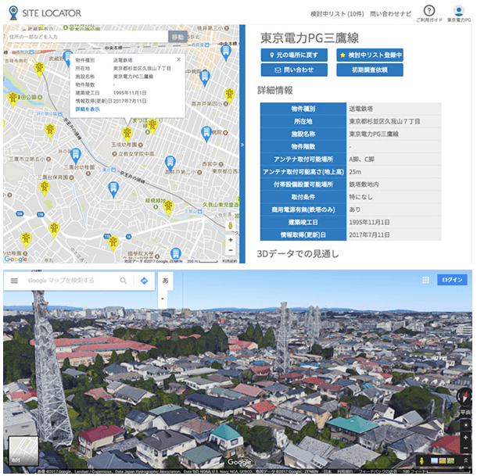Click the SITE LOCATOR logo pin icon
The height and width of the screenshot is (476, 477).
[x=13, y=13]
